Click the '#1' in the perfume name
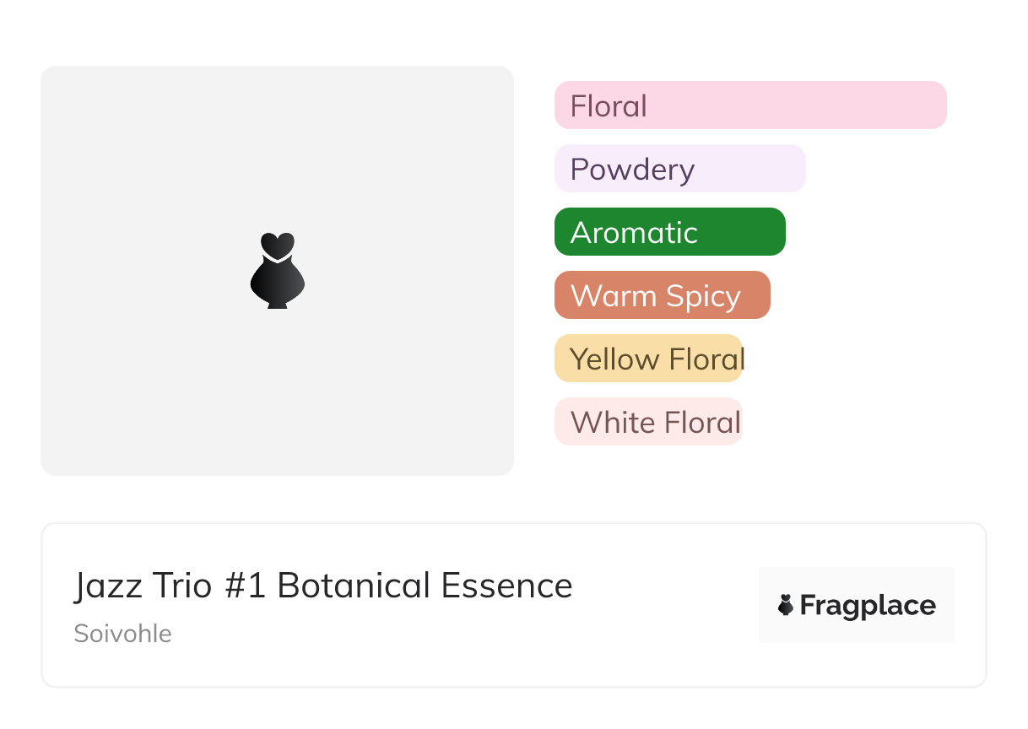 click(x=246, y=586)
